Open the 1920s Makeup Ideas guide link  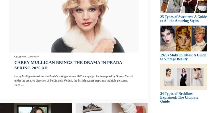point(183,57)
